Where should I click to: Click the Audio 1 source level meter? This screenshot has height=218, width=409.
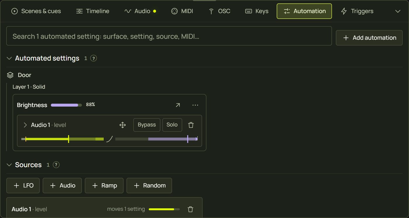(164, 209)
